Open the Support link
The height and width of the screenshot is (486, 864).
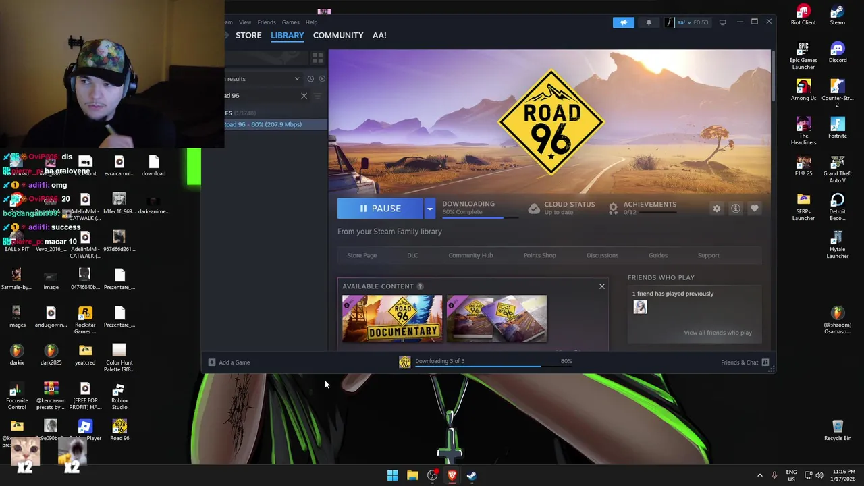click(708, 255)
